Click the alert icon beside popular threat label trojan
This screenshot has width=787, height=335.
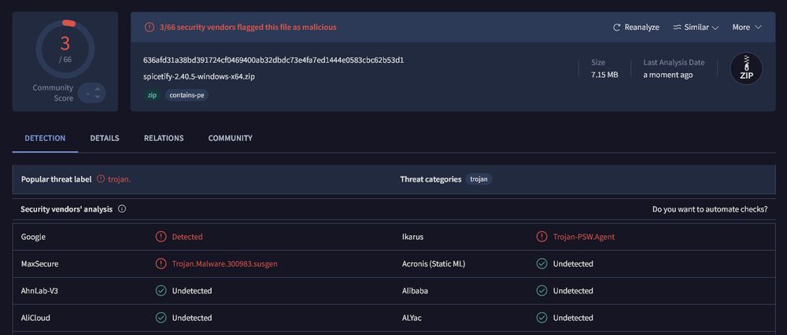pyautogui.click(x=101, y=179)
